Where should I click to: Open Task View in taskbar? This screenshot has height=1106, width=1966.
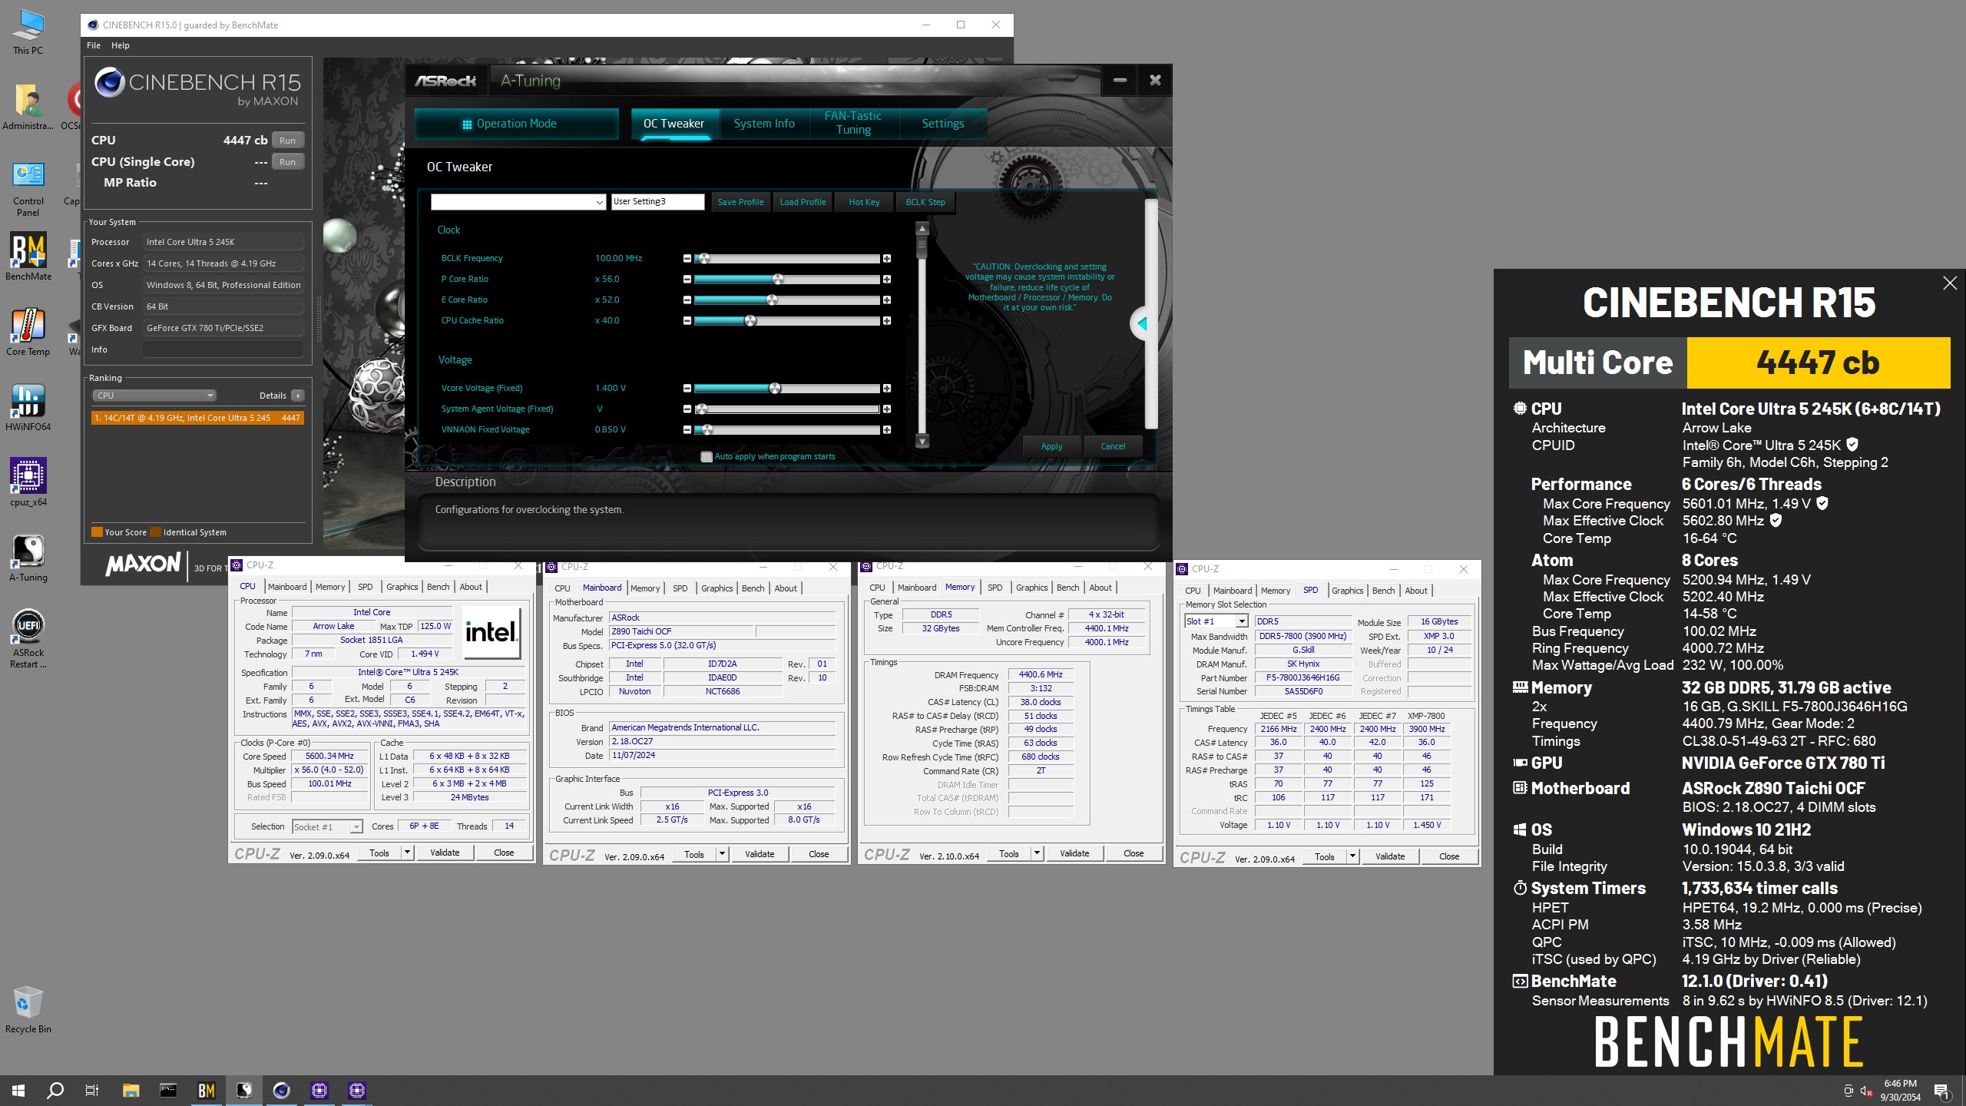(92, 1091)
